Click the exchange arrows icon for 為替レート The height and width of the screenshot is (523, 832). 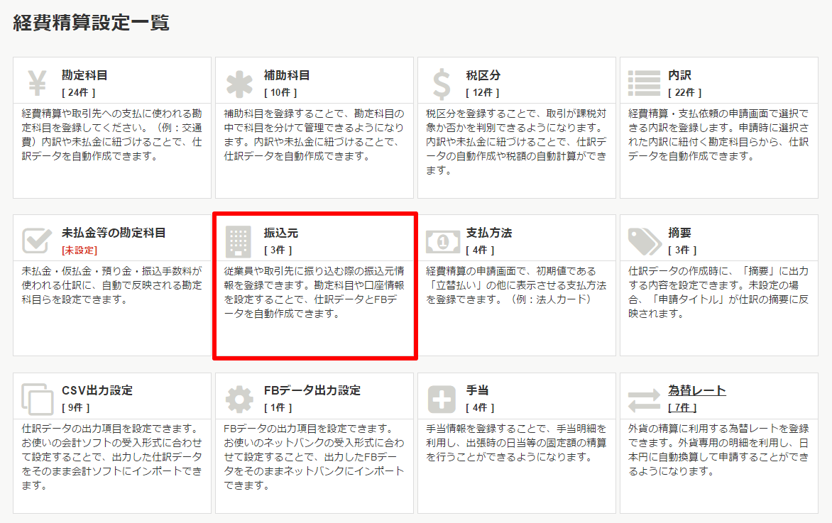pyautogui.click(x=644, y=400)
